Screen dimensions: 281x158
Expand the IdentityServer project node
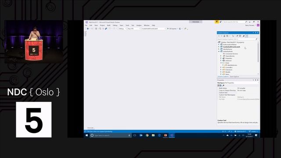pos(219,49)
